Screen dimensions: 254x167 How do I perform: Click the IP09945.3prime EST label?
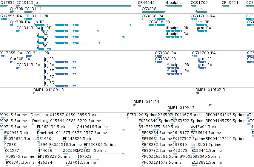[x=18, y=133]
